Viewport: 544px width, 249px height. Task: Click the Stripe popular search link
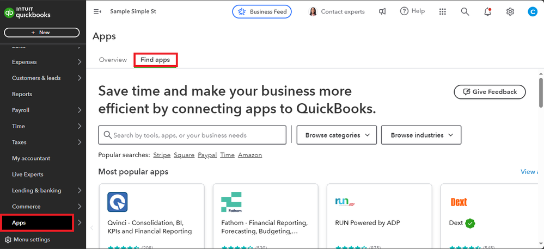162,155
